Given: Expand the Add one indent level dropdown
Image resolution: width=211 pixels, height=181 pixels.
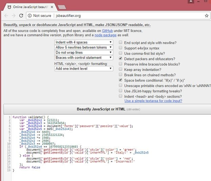Looking at the screenshot, I should coord(84,68).
